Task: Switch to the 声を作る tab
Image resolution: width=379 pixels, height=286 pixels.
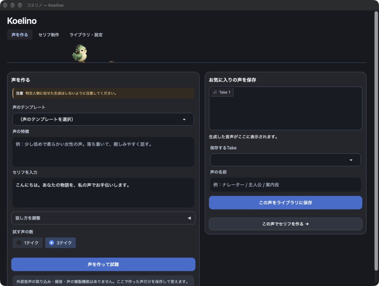Action: 20,35
